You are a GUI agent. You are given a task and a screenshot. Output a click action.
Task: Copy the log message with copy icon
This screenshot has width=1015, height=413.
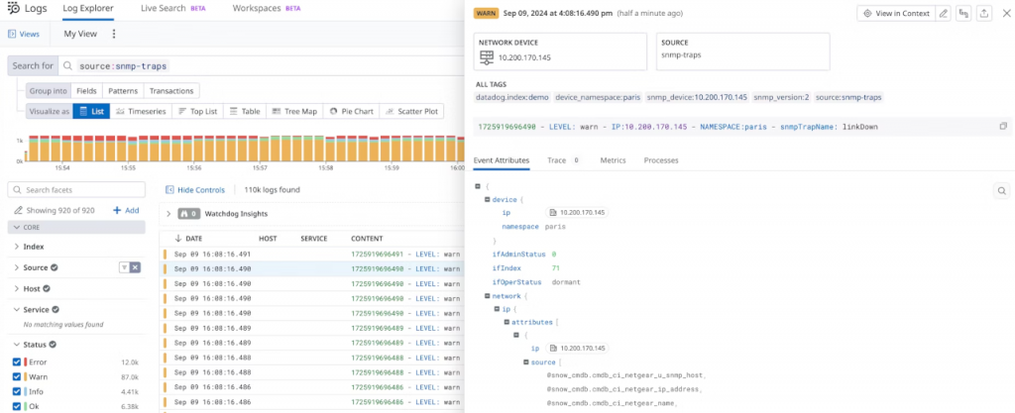(x=1003, y=127)
